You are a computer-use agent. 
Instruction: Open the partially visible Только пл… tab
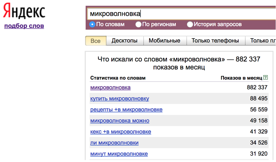pyautogui.click(x=261, y=41)
